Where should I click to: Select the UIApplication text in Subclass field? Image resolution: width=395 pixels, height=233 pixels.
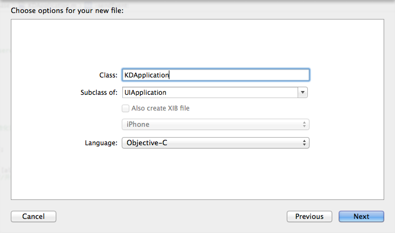146,93
